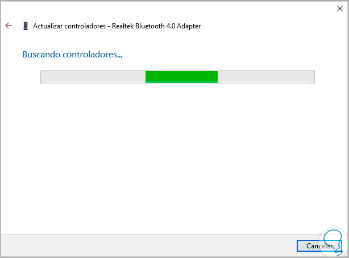349x258 pixels.
Task: Click the Bluetooth adapter device icon
Action: click(x=26, y=26)
